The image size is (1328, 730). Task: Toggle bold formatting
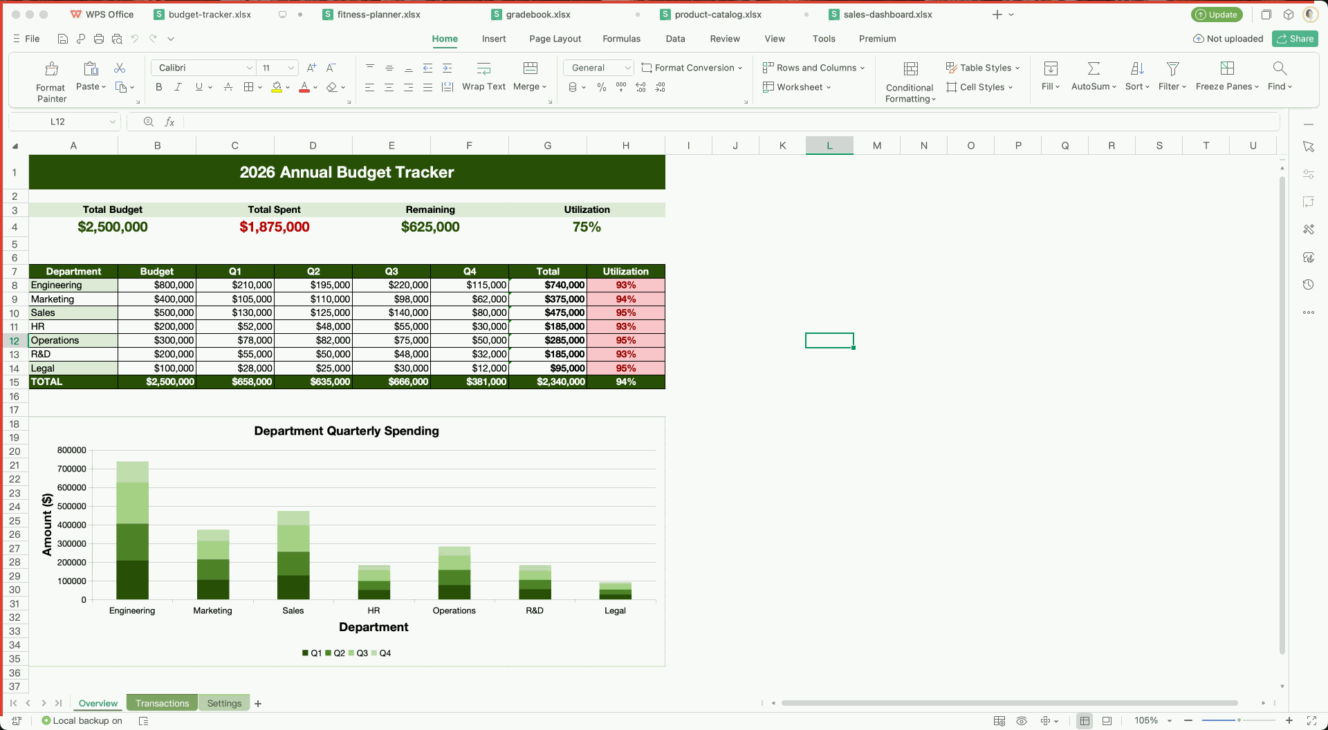point(158,86)
